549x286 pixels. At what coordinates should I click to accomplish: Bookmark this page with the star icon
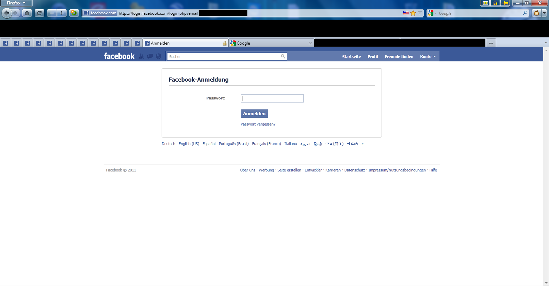pyautogui.click(x=413, y=13)
